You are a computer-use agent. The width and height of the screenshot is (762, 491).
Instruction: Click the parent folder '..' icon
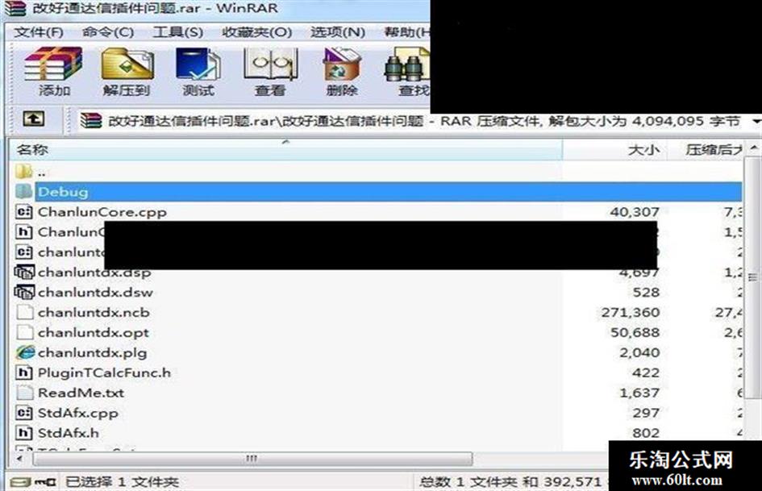click(24, 171)
